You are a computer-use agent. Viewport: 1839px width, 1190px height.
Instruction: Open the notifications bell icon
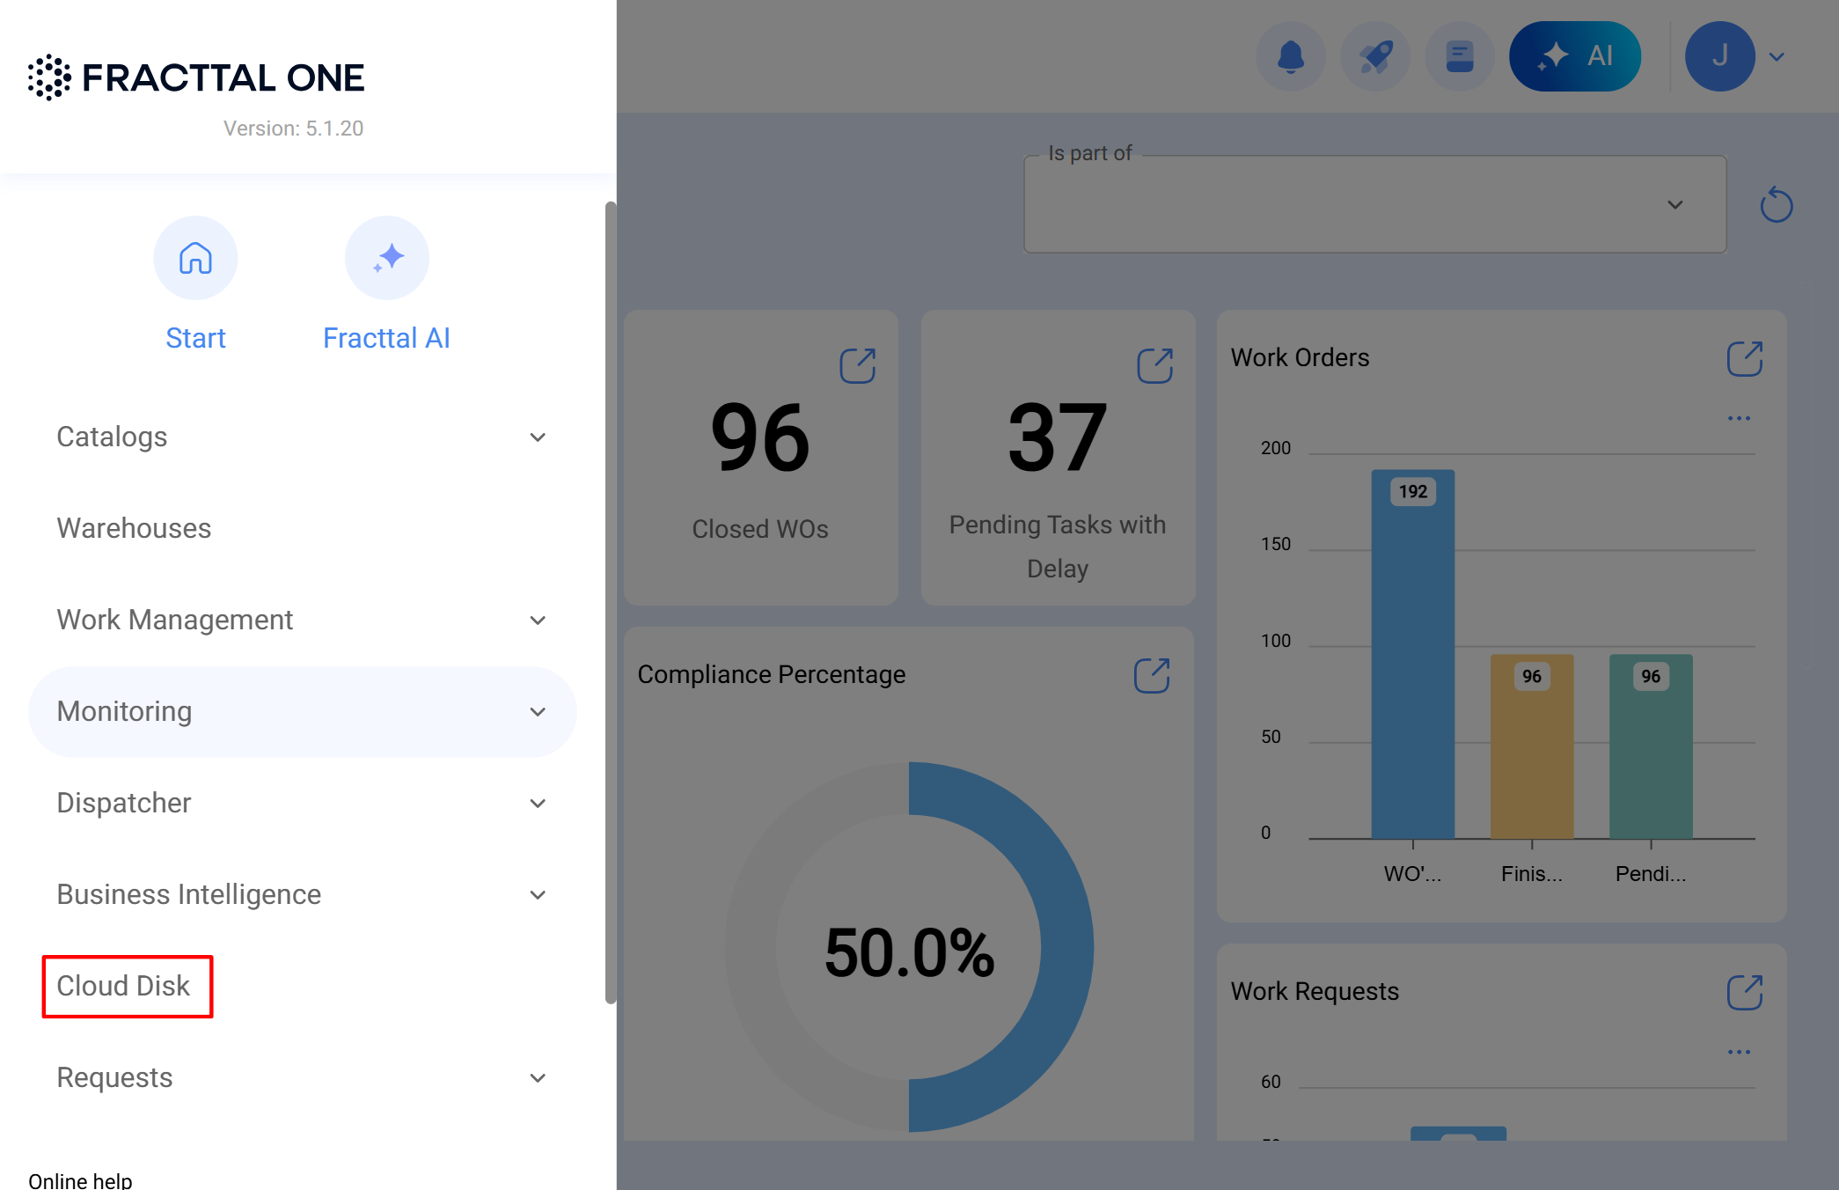click(1290, 56)
